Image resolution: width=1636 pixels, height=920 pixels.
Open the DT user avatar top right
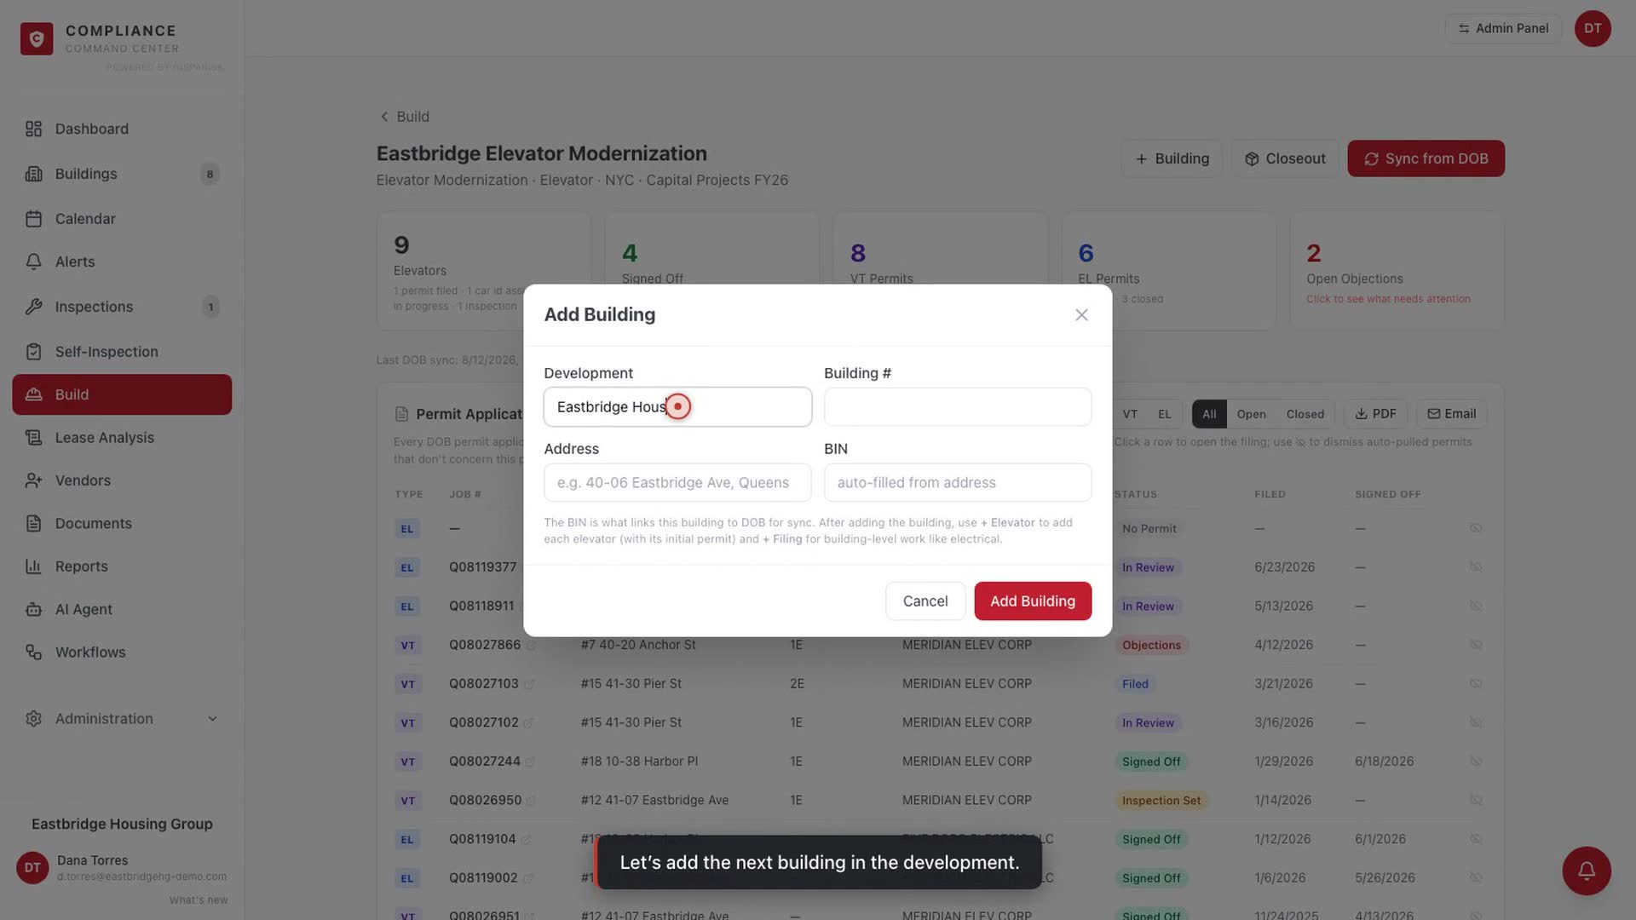(1592, 28)
